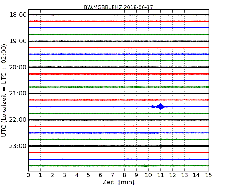The image size is (237, 190).
Task: Click the 5 tick on Zeit axis
Action: 89,175
